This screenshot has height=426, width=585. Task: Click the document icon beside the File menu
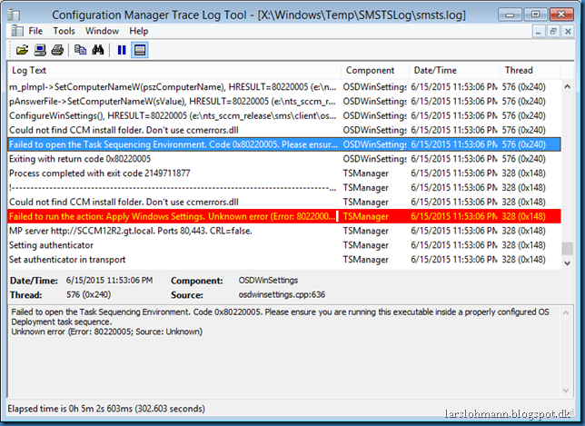click(x=17, y=31)
